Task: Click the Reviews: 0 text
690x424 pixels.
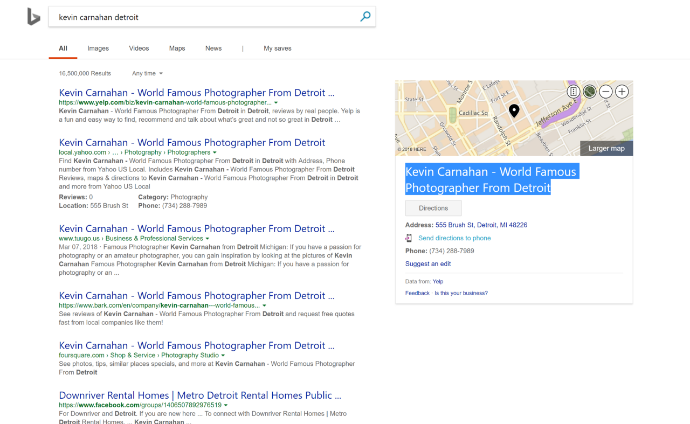Action: tap(75, 197)
